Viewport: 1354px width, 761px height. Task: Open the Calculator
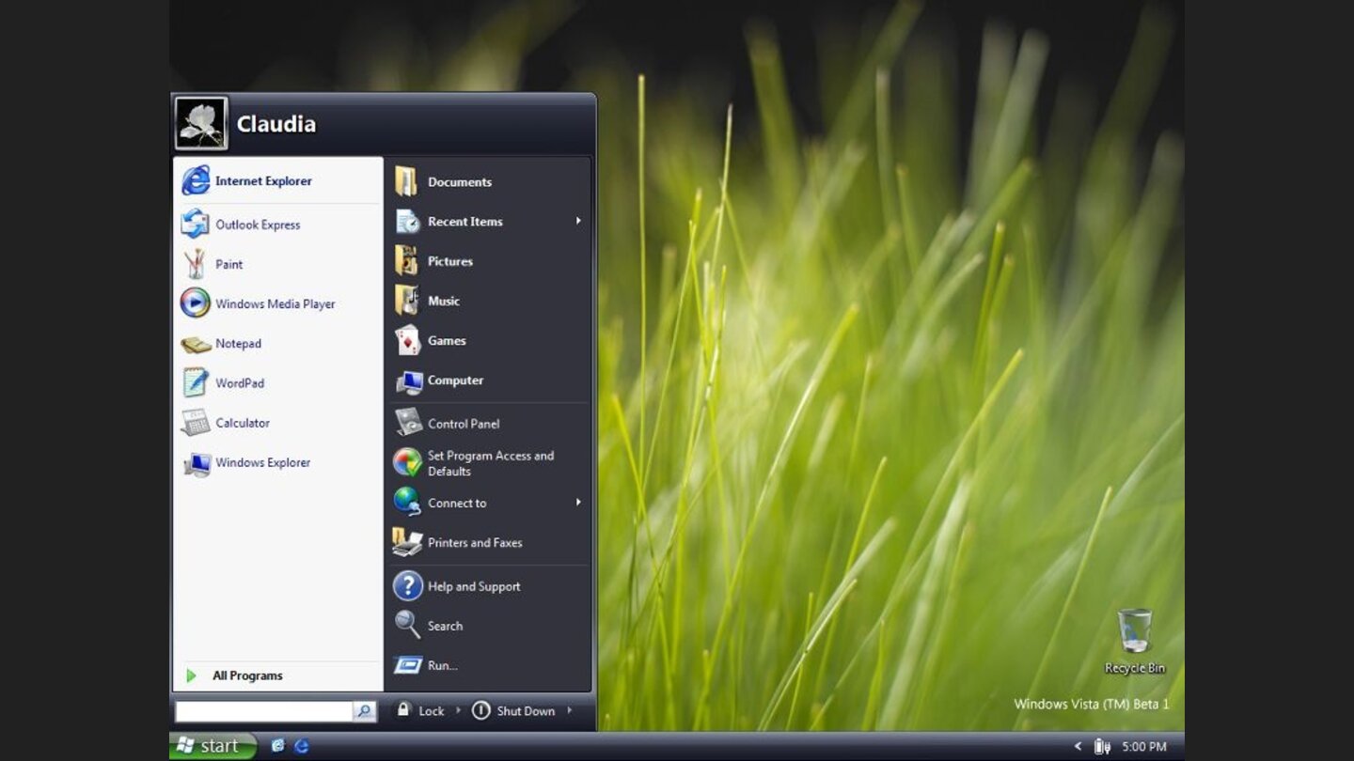click(x=243, y=423)
